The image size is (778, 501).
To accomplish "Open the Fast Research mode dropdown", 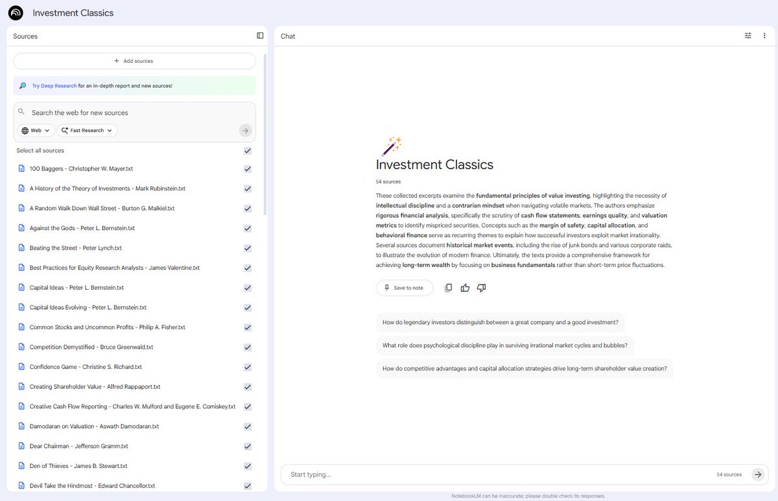I will pos(87,130).
